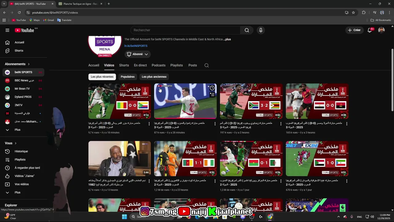The width and height of the screenshot is (394, 222).
Task: Reload the page
Action: [x=19, y=13]
